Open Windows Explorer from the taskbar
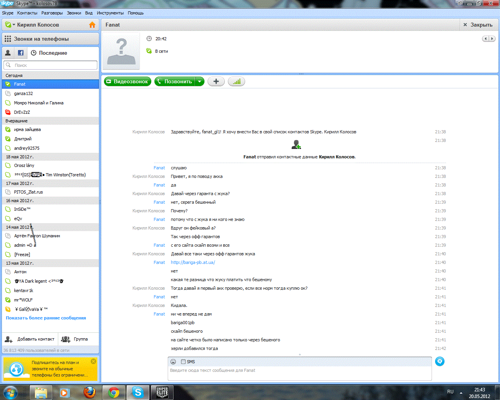 coord(41,392)
